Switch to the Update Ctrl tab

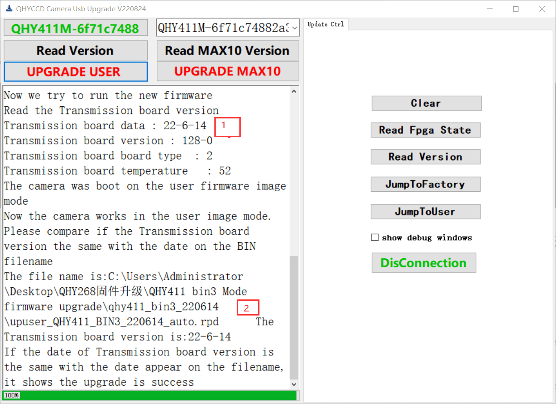point(326,25)
